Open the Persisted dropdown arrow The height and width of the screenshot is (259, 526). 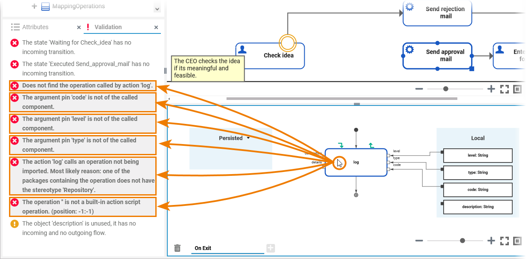248,138
